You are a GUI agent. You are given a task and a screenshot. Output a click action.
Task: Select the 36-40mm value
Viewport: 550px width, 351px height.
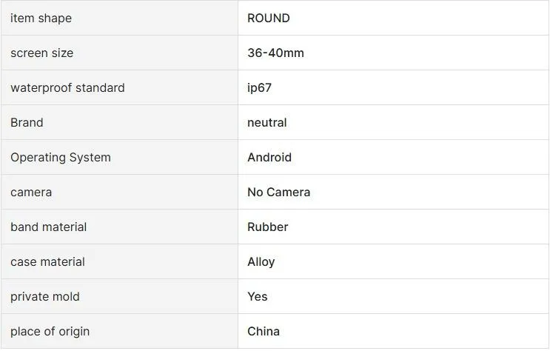[275, 53]
